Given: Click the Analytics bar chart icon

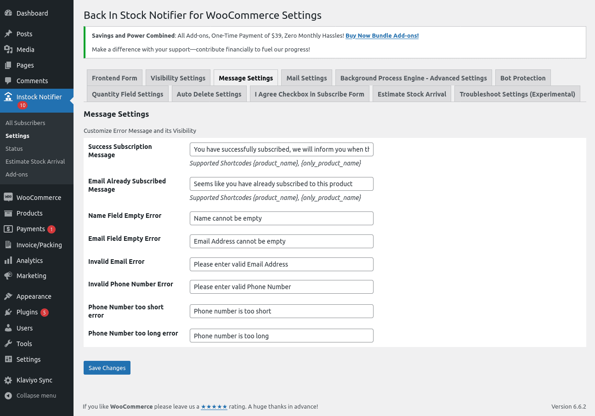Looking at the screenshot, I should (x=8, y=260).
